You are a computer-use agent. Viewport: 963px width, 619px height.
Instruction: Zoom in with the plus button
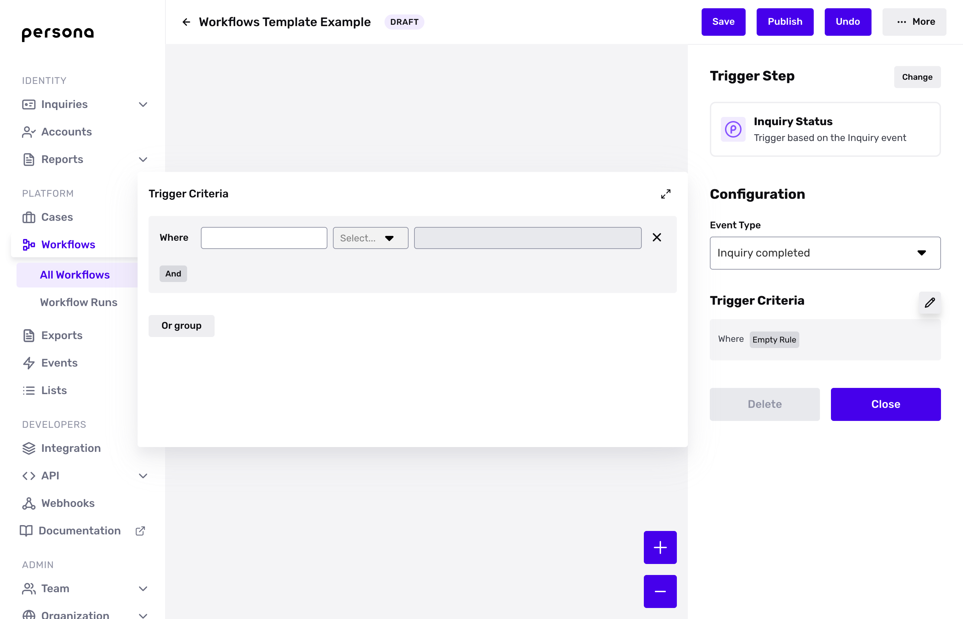660,547
